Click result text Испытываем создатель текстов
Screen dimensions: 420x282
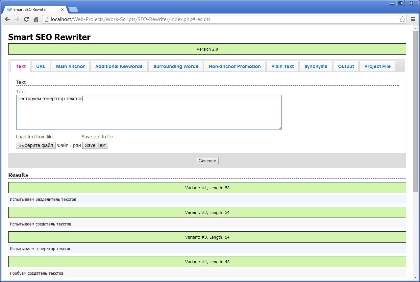[40, 224]
